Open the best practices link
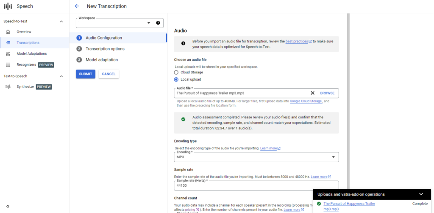 (298, 41)
